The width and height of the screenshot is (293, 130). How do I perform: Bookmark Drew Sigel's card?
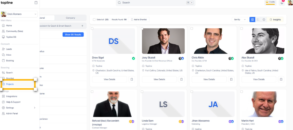132,79
